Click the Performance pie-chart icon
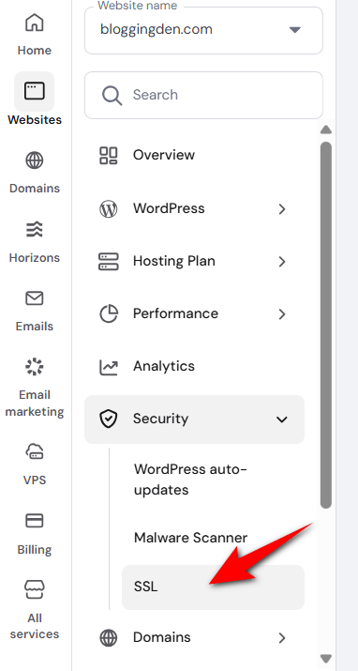 click(108, 314)
